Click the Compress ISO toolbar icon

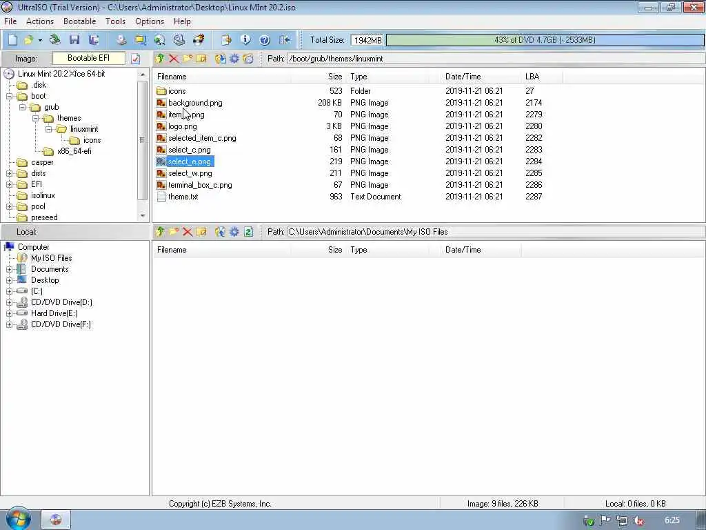point(141,40)
